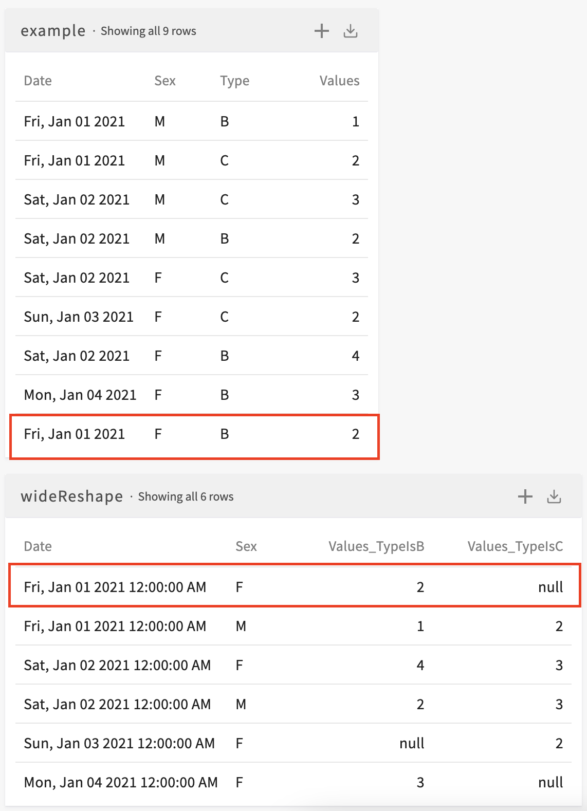The image size is (587, 811).
Task: Select the Values_TypeIsB column header
Action: [x=377, y=546]
